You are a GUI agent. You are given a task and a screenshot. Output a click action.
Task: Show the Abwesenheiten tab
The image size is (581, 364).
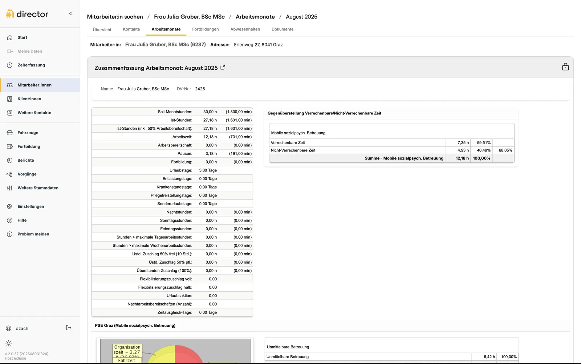(245, 29)
